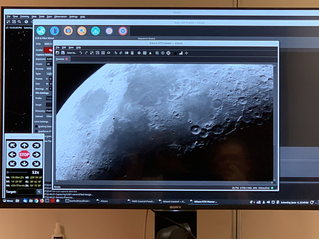
Task: Slew mount north with up arrow
Action: pos(24,145)
